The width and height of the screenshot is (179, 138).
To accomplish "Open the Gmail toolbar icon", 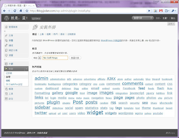I will (161, 11).
